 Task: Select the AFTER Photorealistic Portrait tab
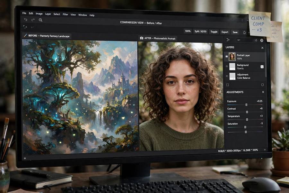point(158,38)
